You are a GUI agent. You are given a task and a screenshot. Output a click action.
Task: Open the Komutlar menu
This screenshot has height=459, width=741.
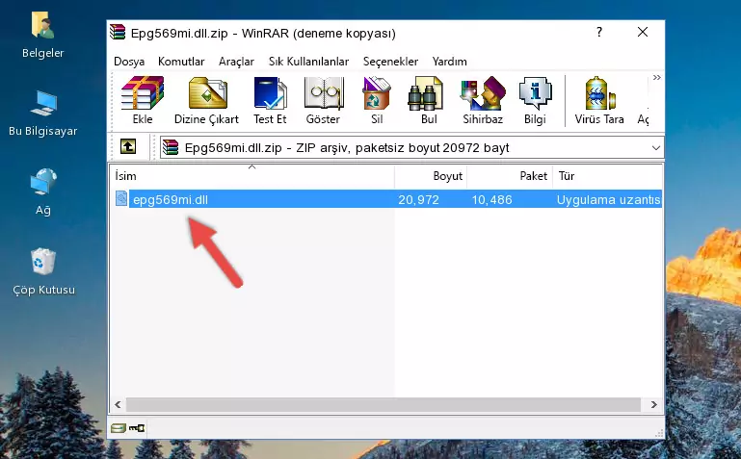pyautogui.click(x=181, y=62)
